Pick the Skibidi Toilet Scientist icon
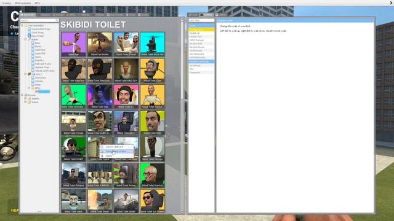The height and width of the screenshot is (221, 394). [152, 175]
